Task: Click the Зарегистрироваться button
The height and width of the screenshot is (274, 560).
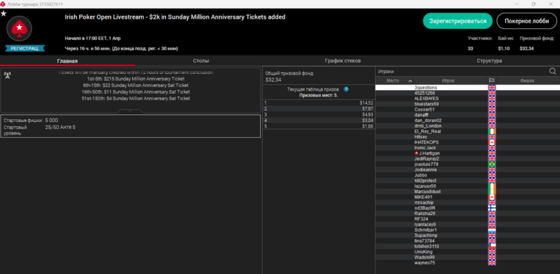Action: click(458, 21)
